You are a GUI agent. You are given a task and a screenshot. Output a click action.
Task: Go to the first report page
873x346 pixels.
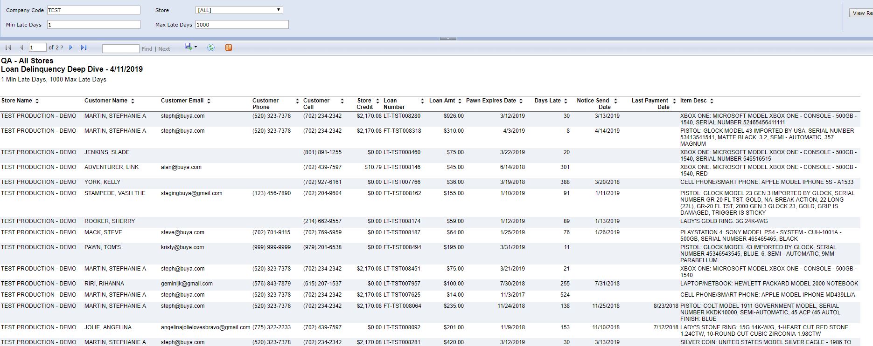coord(8,47)
